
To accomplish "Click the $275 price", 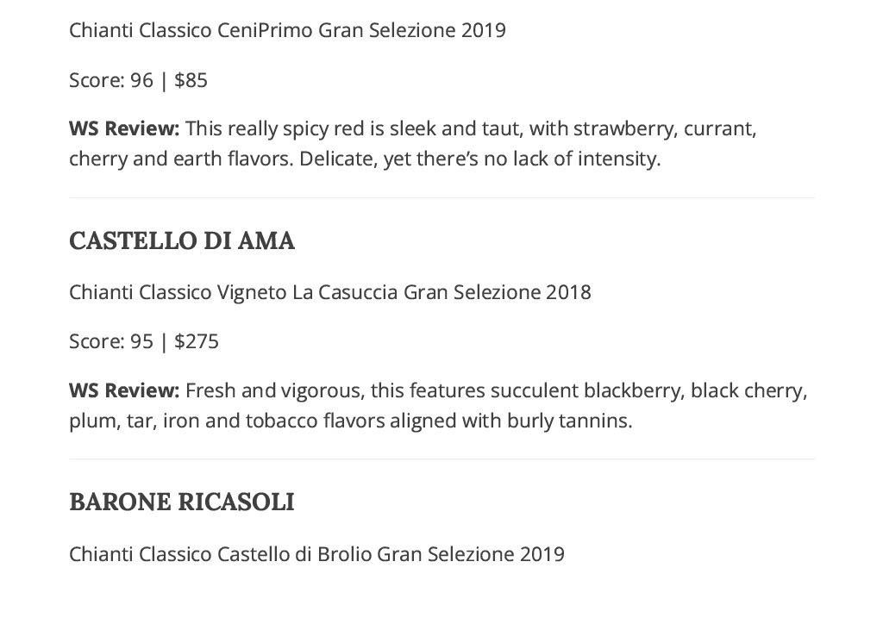I will 197,341.
